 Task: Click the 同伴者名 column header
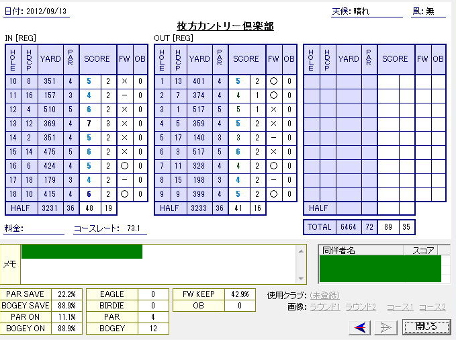click(361, 251)
